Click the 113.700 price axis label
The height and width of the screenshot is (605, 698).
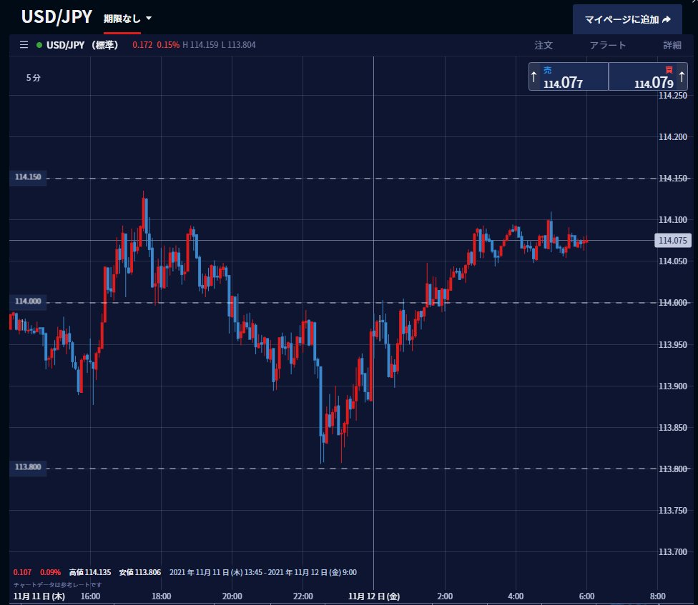click(x=673, y=552)
